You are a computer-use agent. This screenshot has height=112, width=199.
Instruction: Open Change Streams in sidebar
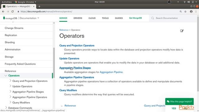(14, 28)
